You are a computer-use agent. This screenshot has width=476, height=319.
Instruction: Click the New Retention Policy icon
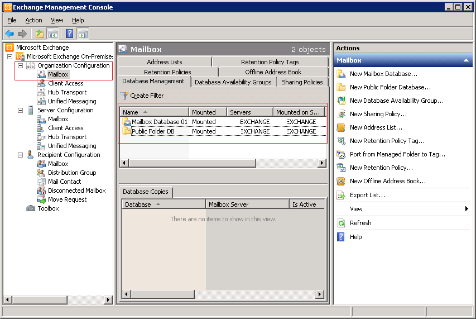(341, 168)
